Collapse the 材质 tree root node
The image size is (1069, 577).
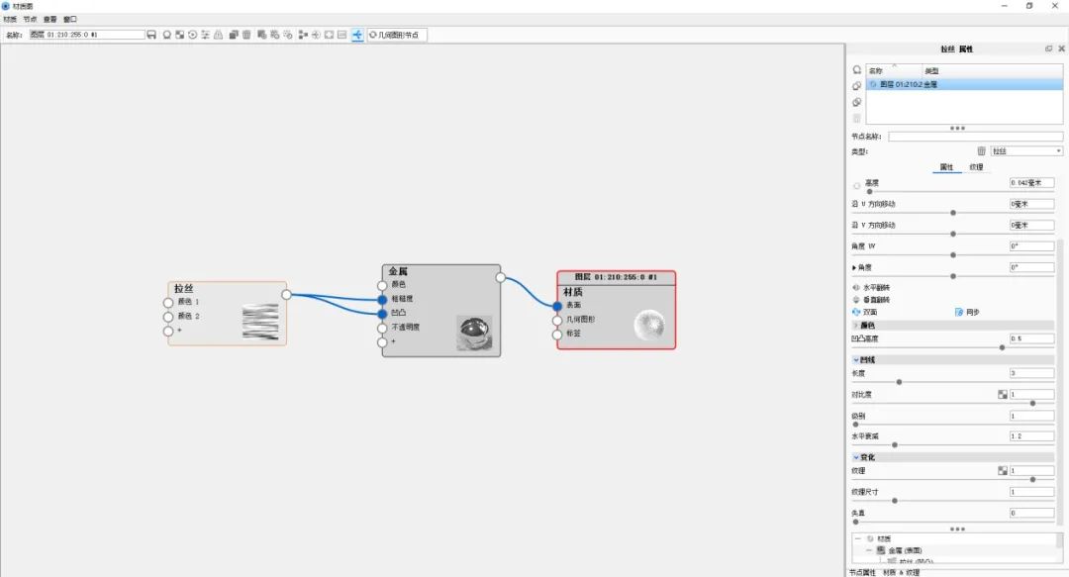[858, 538]
